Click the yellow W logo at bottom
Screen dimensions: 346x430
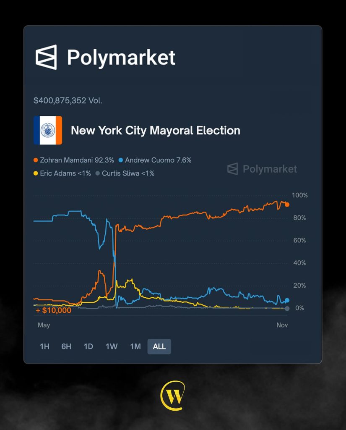coord(173,395)
